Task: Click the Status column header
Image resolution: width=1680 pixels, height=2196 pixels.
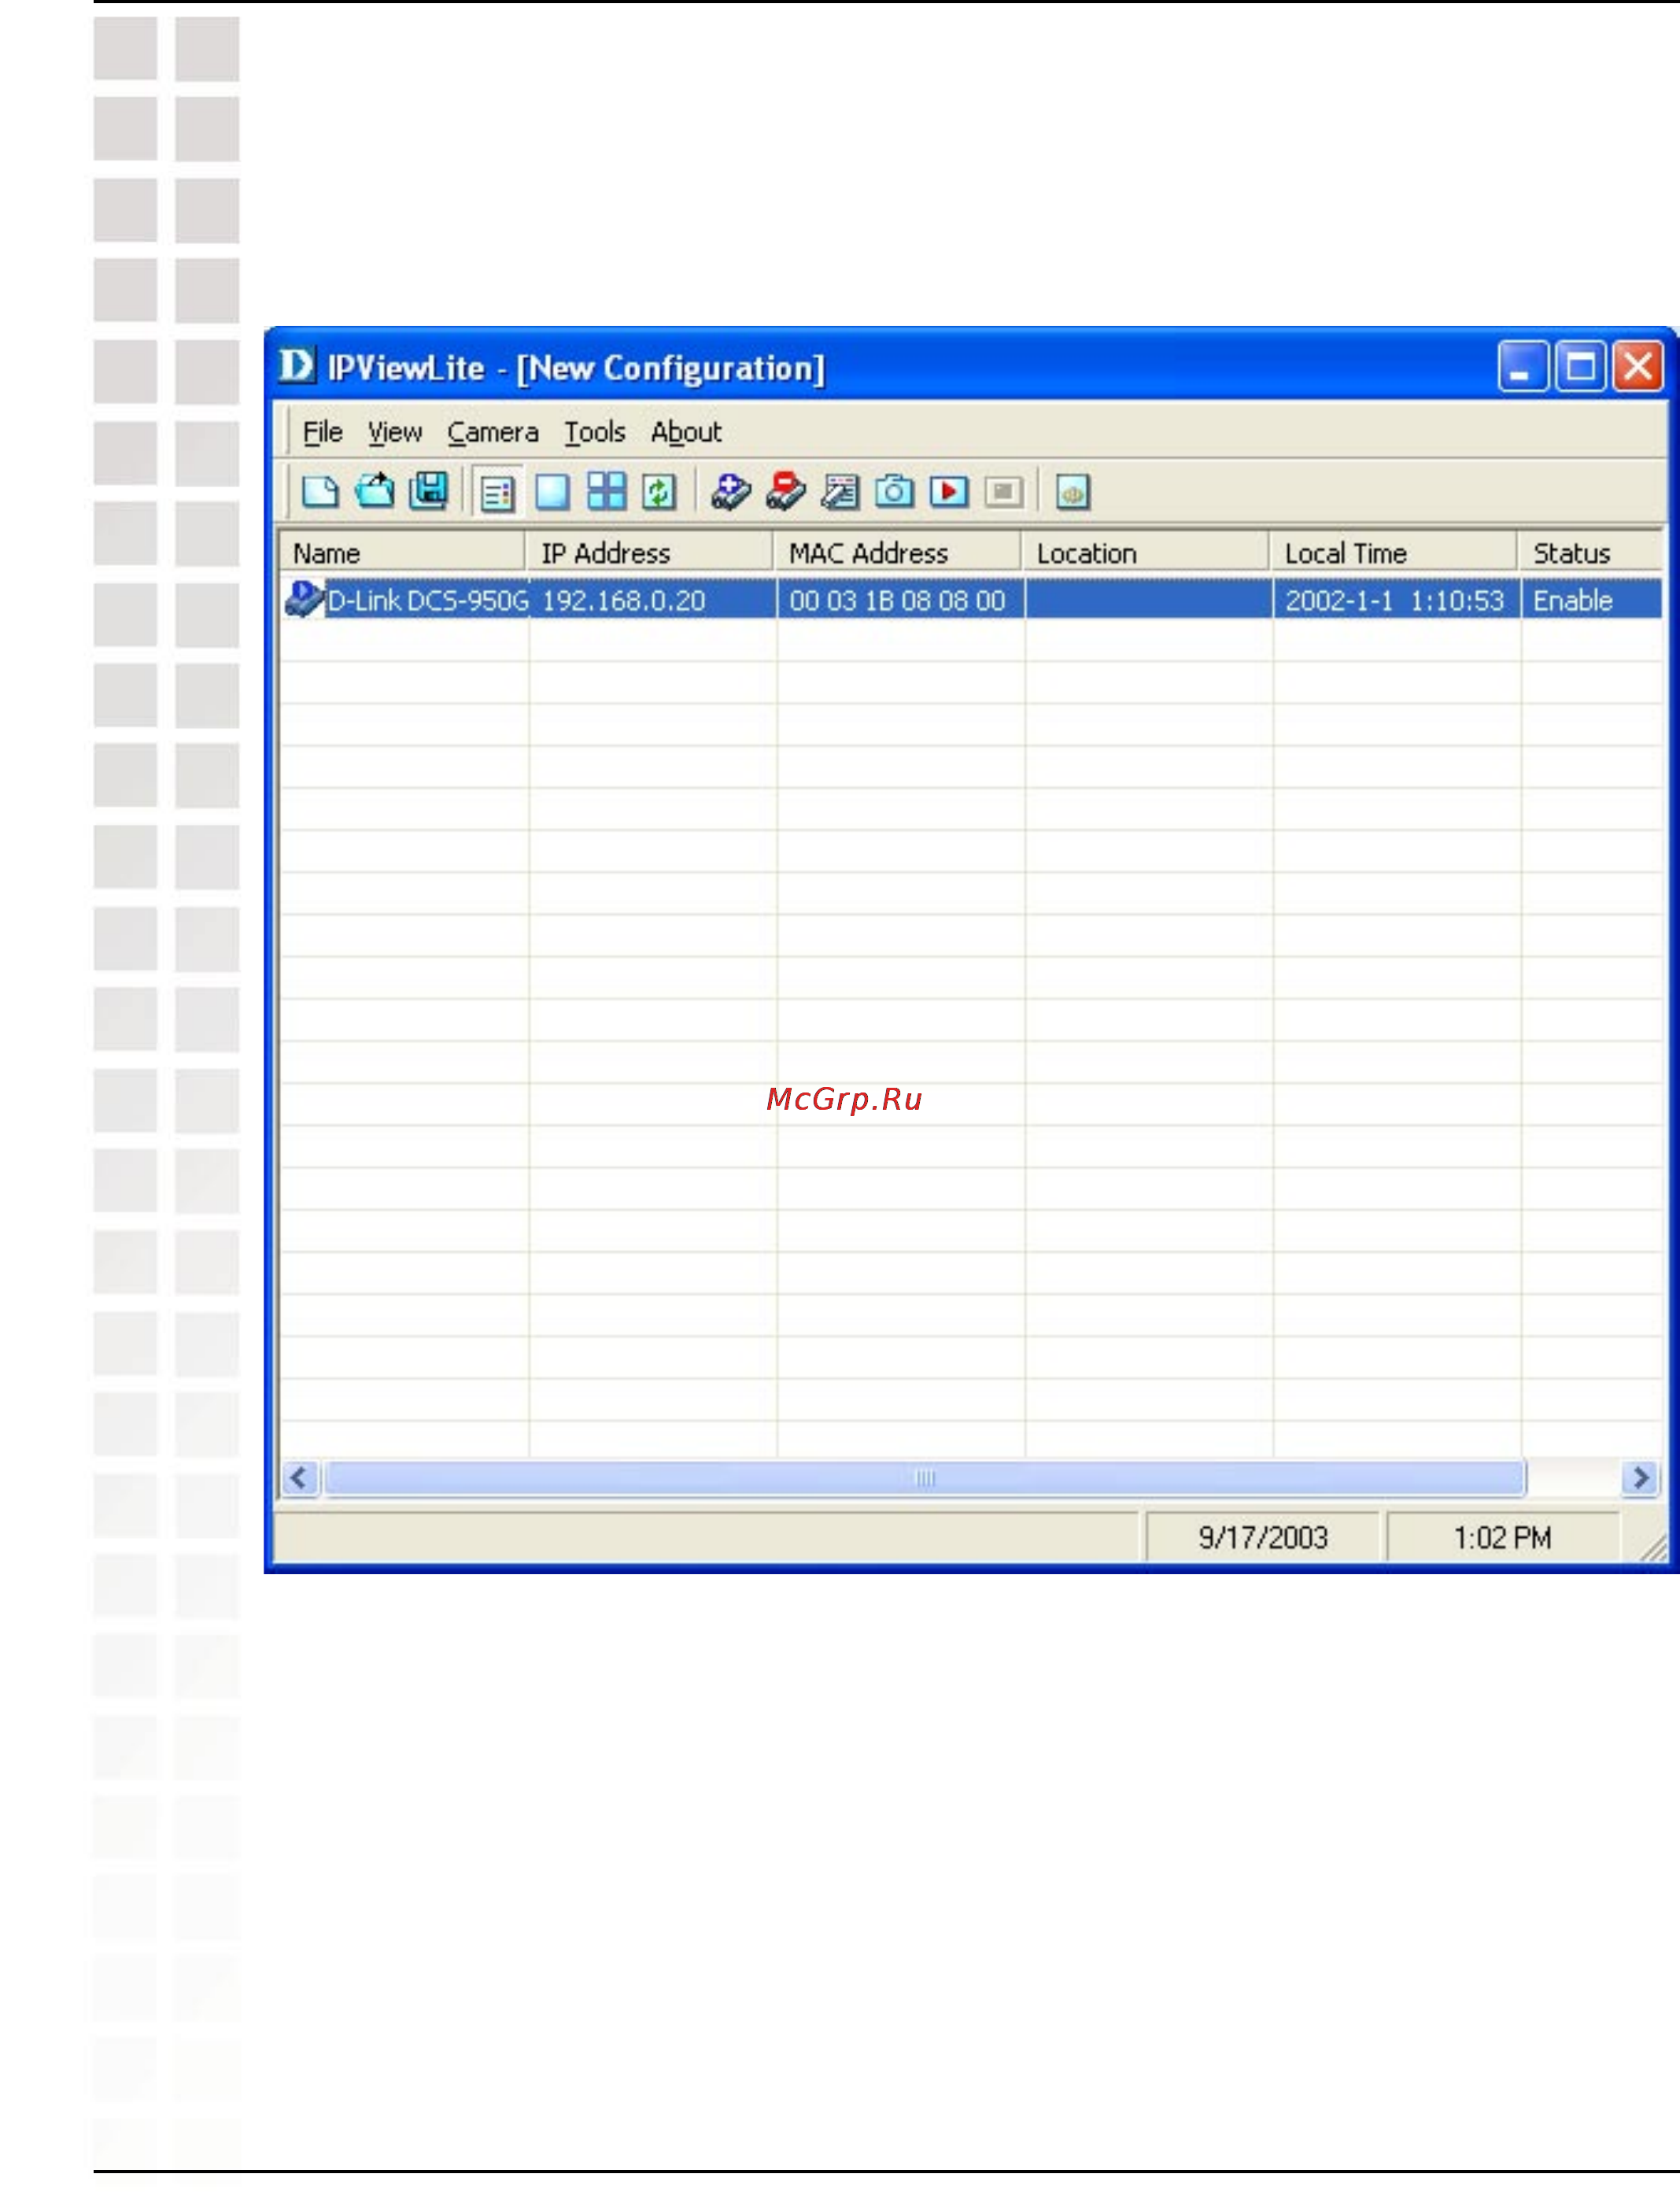Action: [1591, 553]
